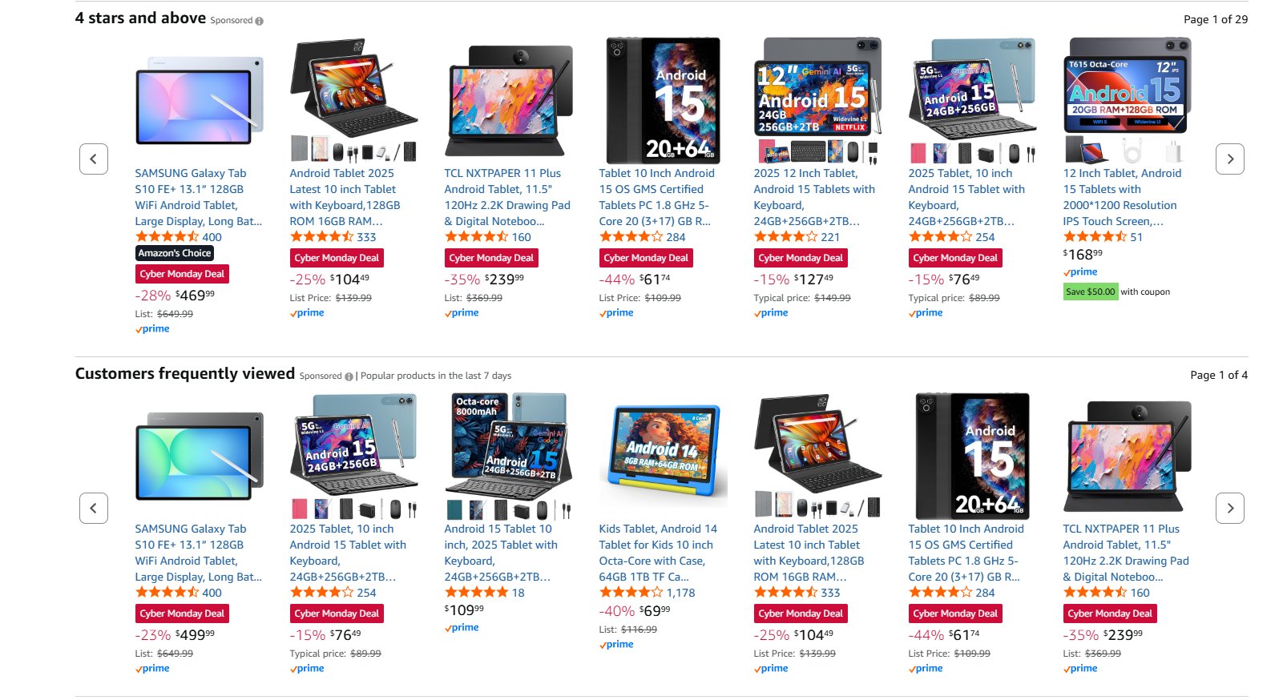Image resolution: width=1287 pixels, height=700 pixels.
Task: Open SAMSUNG Galaxy Tab S10 FE+ link in top row
Action: pyautogui.click(x=198, y=197)
